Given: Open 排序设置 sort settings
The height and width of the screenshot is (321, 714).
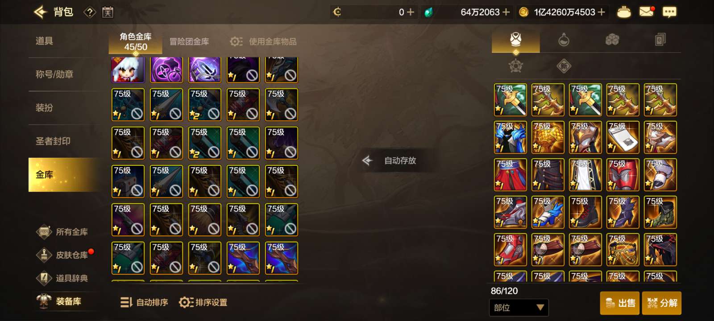Looking at the screenshot, I should click(x=203, y=302).
